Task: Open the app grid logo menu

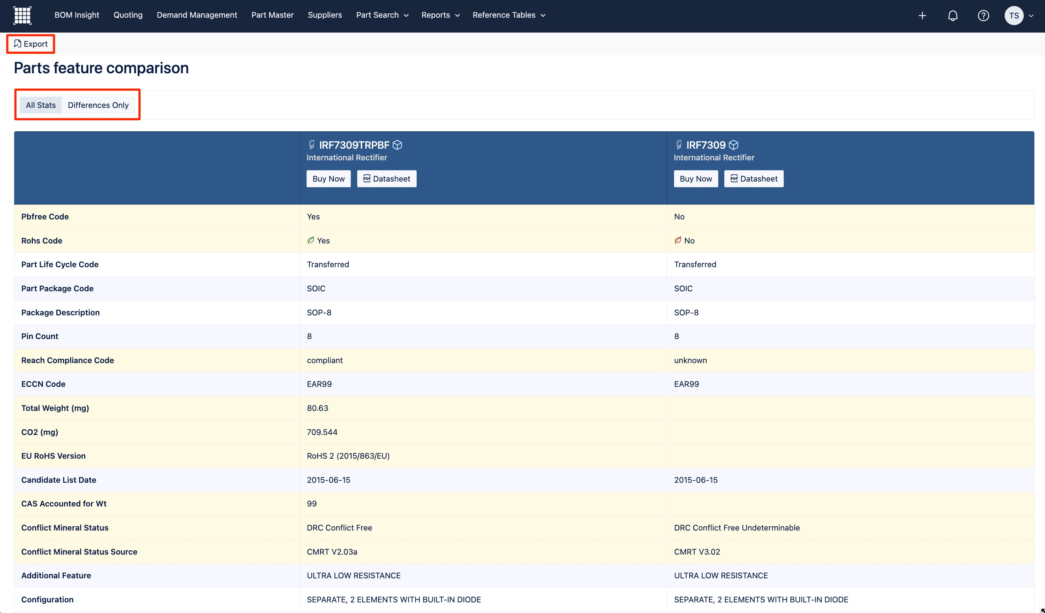Action: 22,15
